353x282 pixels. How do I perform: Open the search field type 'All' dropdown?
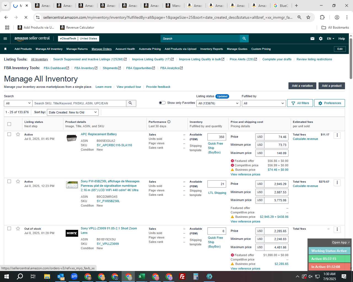click(x=18, y=103)
